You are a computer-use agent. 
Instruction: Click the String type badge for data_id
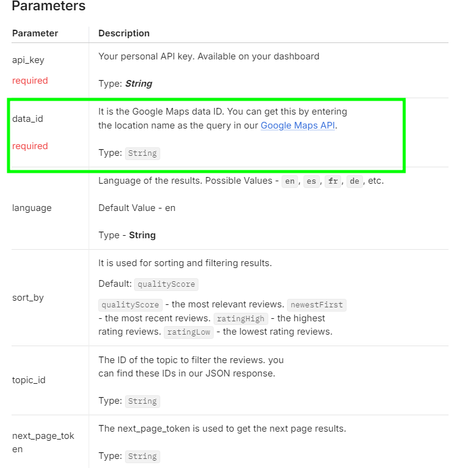[x=143, y=153]
